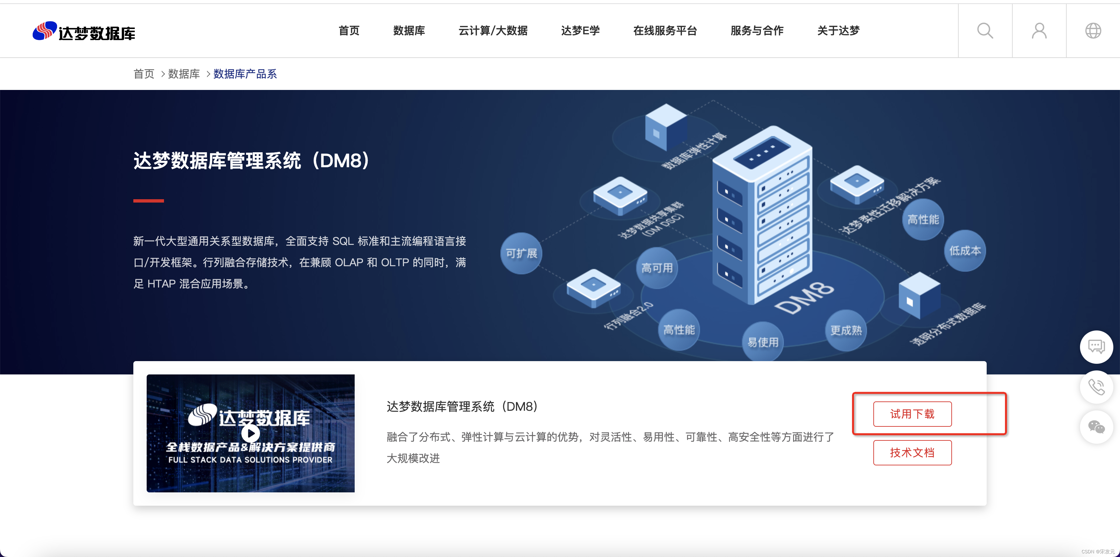Play the Dameng promo video
The image size is (1120, 557).
pos(250,433)
